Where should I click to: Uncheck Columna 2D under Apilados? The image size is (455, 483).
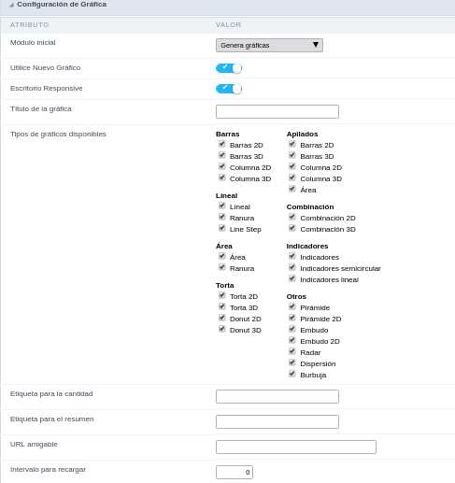point(291,166)
